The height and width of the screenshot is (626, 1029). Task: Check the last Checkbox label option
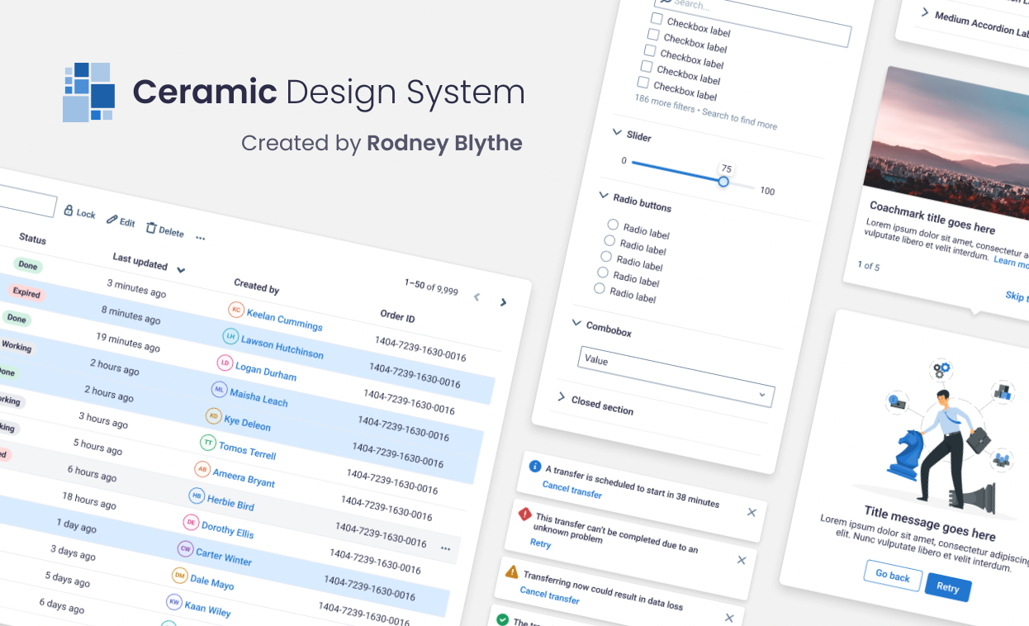(643, 83)
